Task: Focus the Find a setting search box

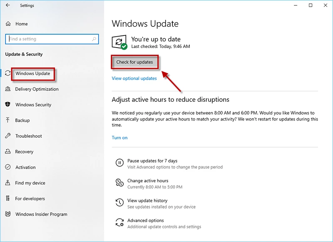Action: click(x=52, y=39)
